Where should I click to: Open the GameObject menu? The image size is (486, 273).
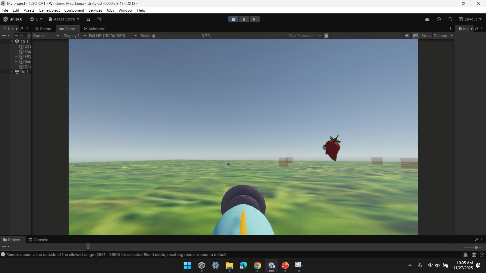(49, 10)
